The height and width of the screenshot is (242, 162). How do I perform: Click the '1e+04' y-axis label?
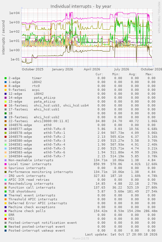[15, 13]
